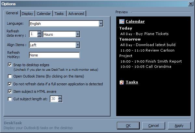Toggle Item subject is HTML aware
Image resolution: width=195 pixels, height=133 pixels.
[x=10, y=92]
